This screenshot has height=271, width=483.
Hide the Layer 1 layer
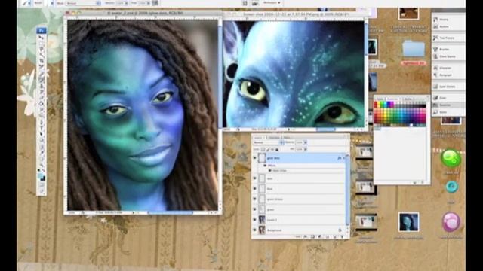coord(255,220)
